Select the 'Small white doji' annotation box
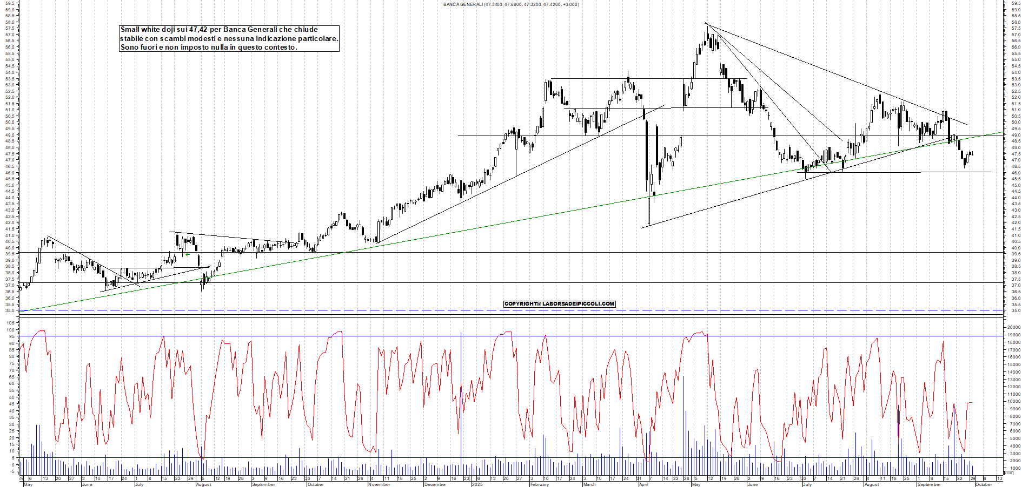 229,38
